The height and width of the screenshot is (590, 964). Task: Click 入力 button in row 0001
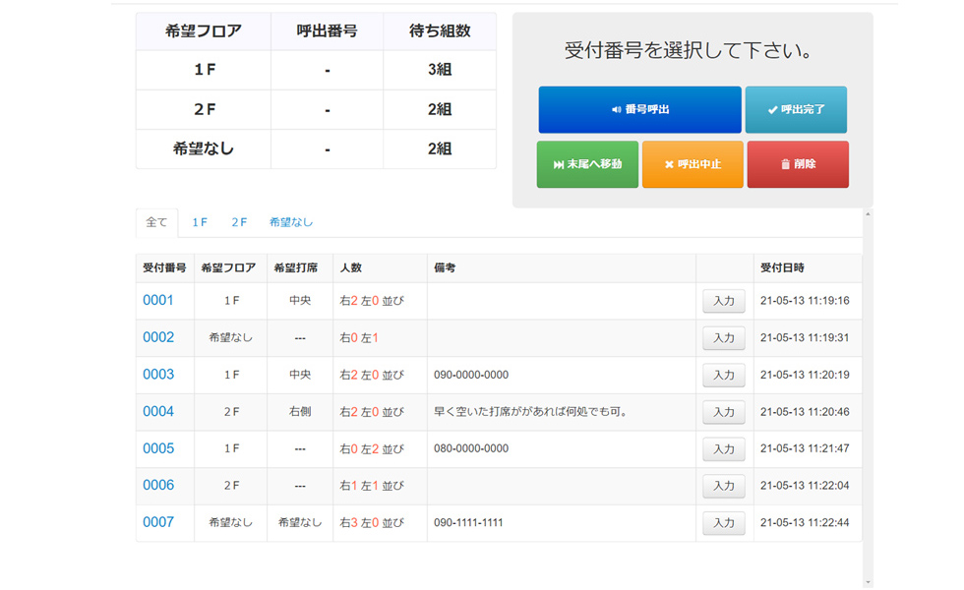(x=724, y=301)
